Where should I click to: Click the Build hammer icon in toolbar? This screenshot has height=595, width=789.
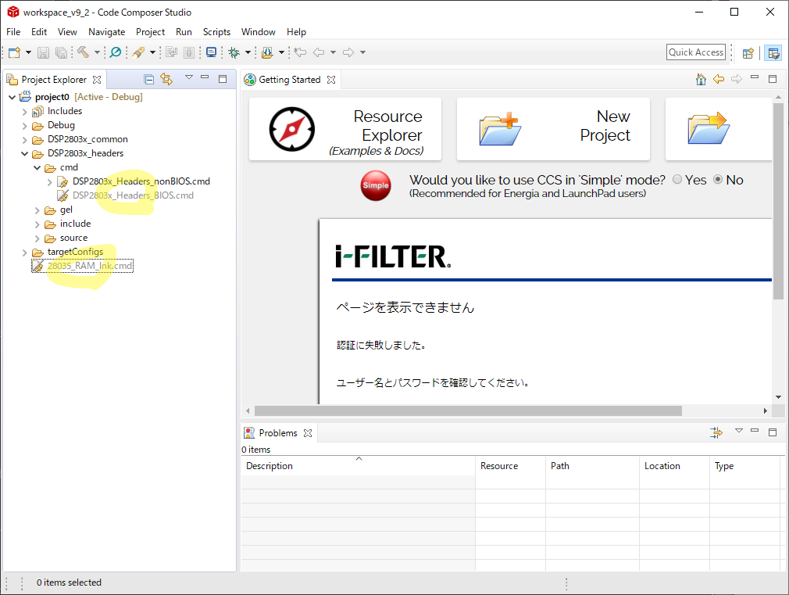pos(83,52)
